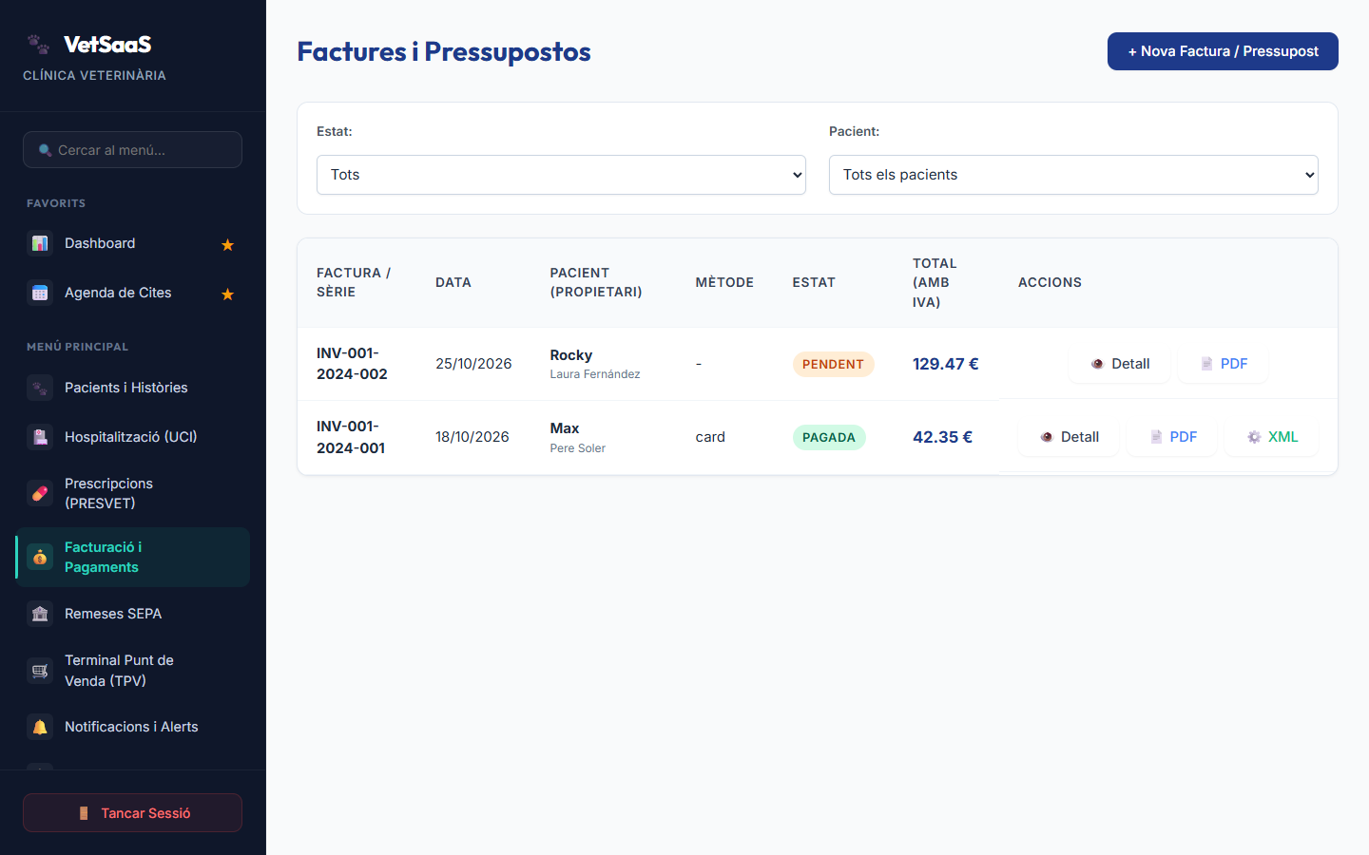
Task: Click the Pacients i Històries paw icon
Action: (40, 388)
